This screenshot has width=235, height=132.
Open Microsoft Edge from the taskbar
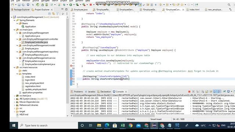click(107, 125)
